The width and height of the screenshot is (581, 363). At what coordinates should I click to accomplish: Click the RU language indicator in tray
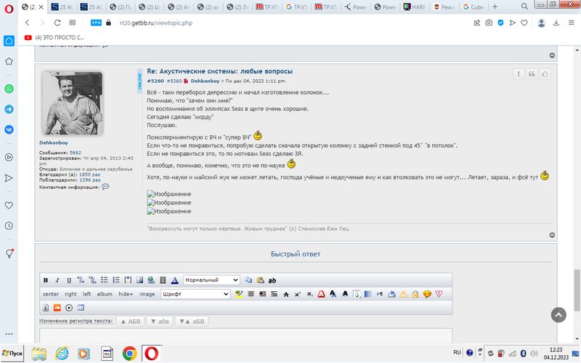coord(457,353)
